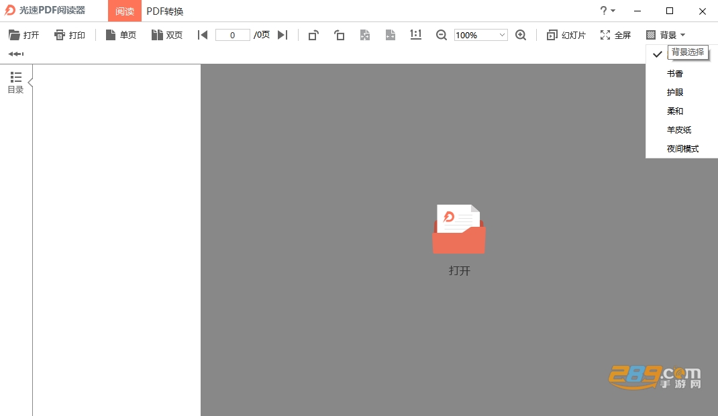This screenshot has height=416, width=718.
Task: Click the 光速PDF阅读器 app logo
Action: 9,10
